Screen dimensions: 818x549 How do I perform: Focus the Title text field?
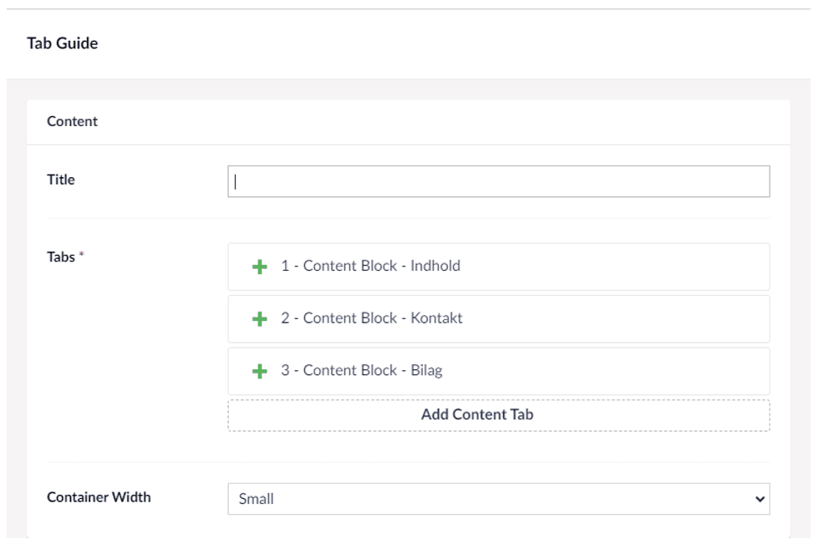(499, 181)
